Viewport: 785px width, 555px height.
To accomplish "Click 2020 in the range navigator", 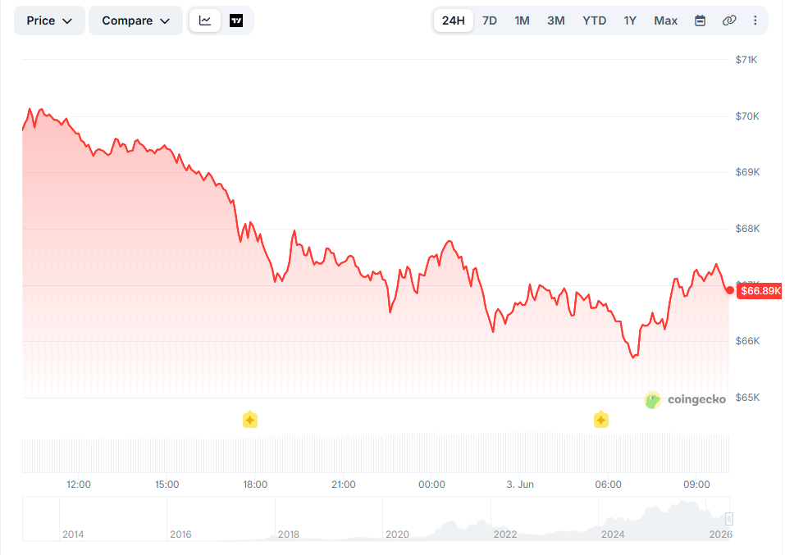I will point(397,535).
